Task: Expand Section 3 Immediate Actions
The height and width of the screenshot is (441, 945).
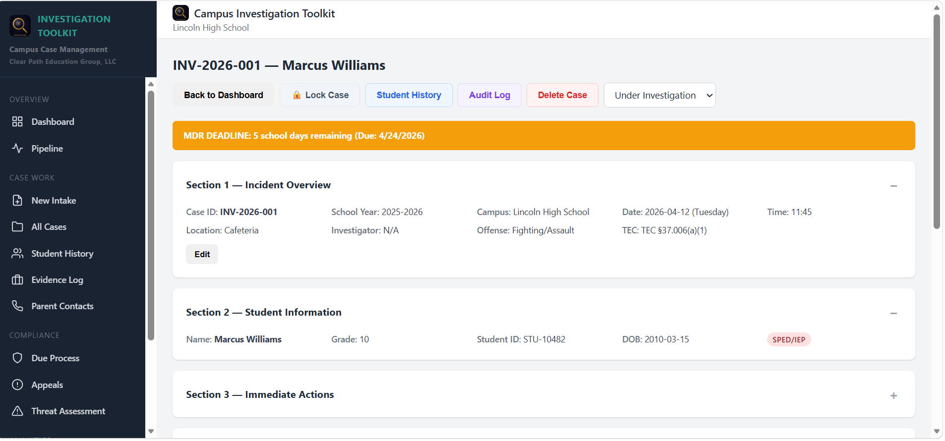Action: pos(893,395)
